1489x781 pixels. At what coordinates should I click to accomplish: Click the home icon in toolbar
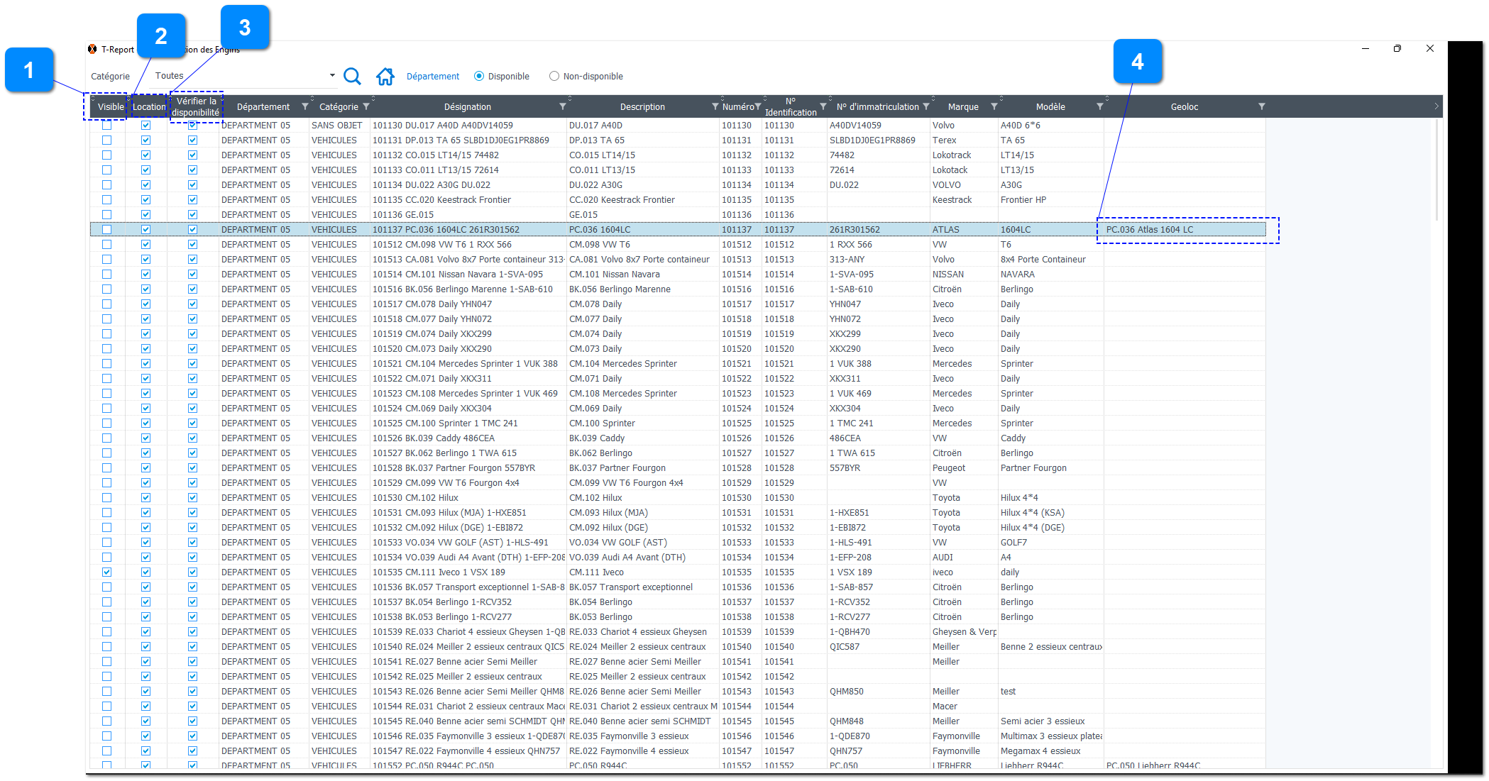(385, 76)
